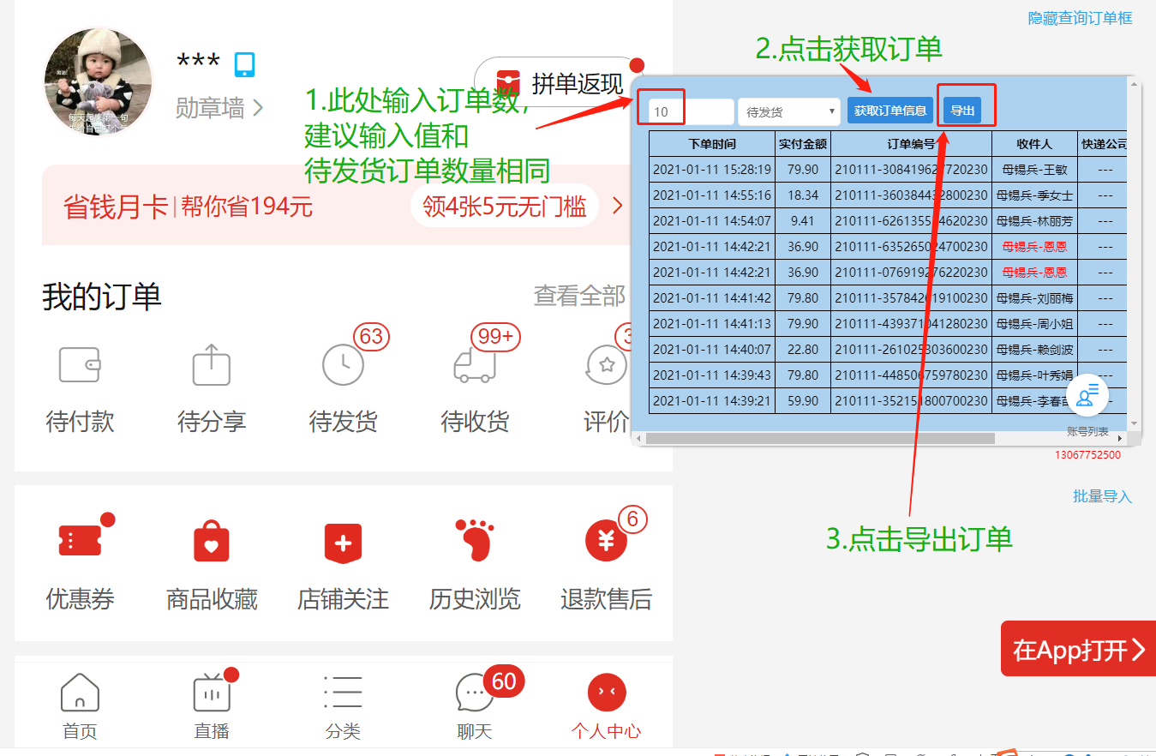Click the arrow at the 省钱月卡 banner's end
The height and width of the screenshot is (756, 1156).
(618, 206)
